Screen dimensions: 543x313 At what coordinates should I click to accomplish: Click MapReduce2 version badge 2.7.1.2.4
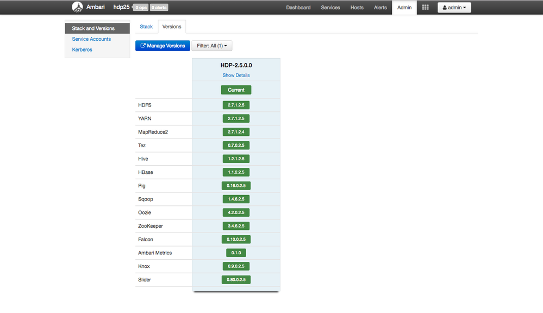point(236,132)
